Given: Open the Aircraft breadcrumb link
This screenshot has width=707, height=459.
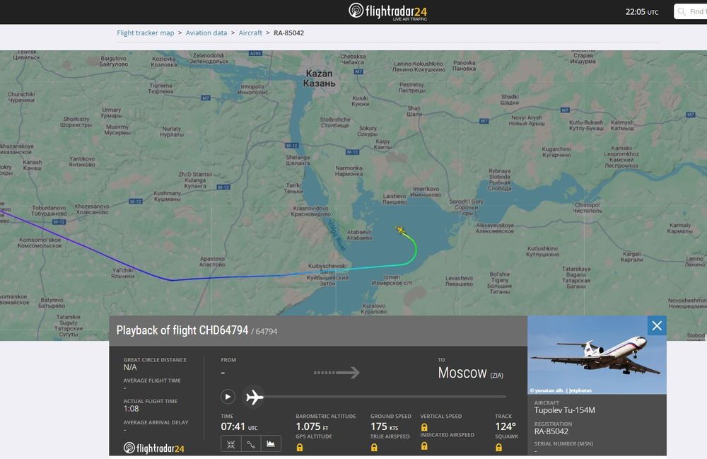Looking at the screenshot, I should [250, 33].
